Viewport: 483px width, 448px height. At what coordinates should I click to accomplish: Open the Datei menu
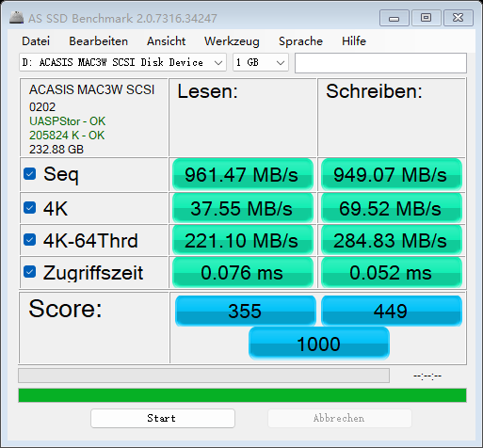click(x=36, y=41)
